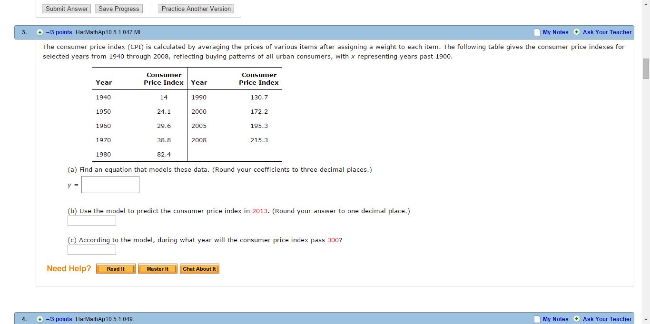
Task: Click the y equals answer field
Action: [x=110, y=185]
